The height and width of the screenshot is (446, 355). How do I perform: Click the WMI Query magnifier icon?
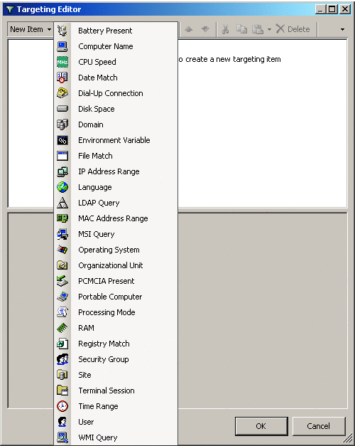[x=62, y=437]
